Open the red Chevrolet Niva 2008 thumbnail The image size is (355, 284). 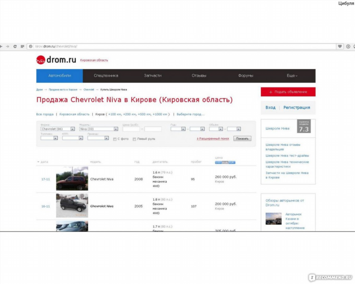point(72,178)
